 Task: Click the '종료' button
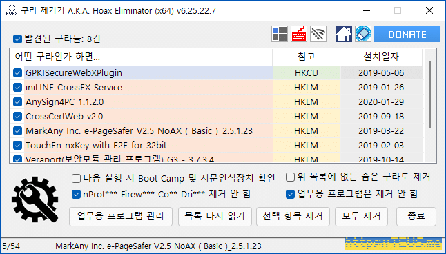pyautogui.click(x=416, y=217)
